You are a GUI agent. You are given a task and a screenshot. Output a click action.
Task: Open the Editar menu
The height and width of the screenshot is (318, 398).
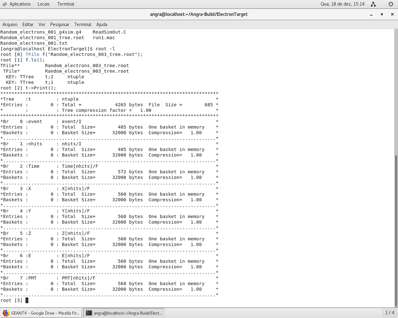coord(28,24)
